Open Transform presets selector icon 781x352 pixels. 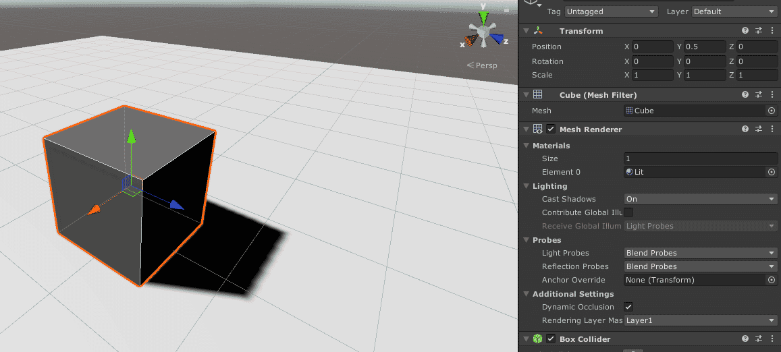click(x=759, y=31)
